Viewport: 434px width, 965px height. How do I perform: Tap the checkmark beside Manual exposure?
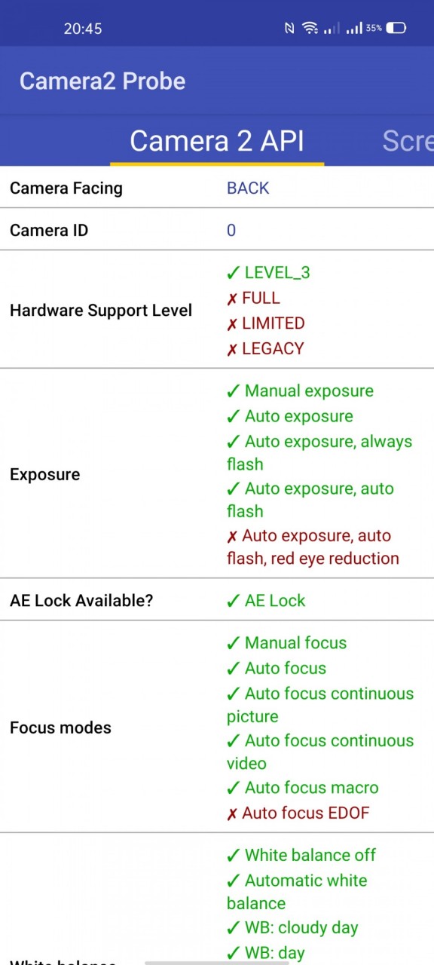(233, 391)
